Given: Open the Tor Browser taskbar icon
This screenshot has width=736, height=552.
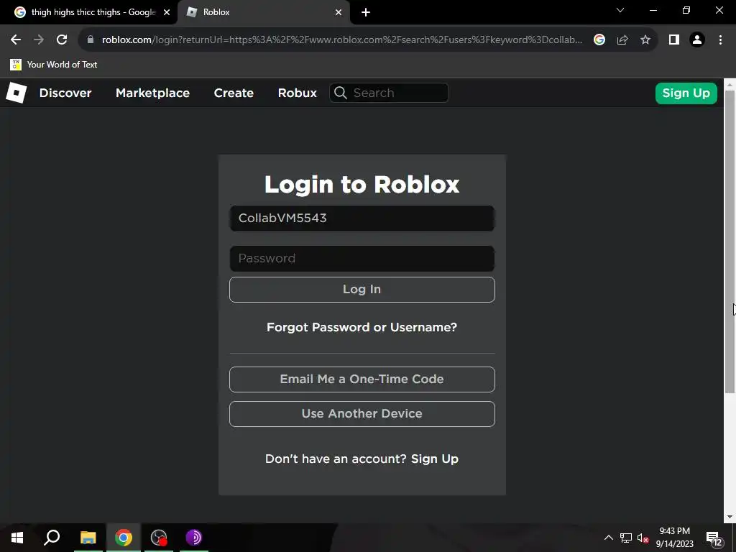Looking at the screenshot, I should pos(194,538).
